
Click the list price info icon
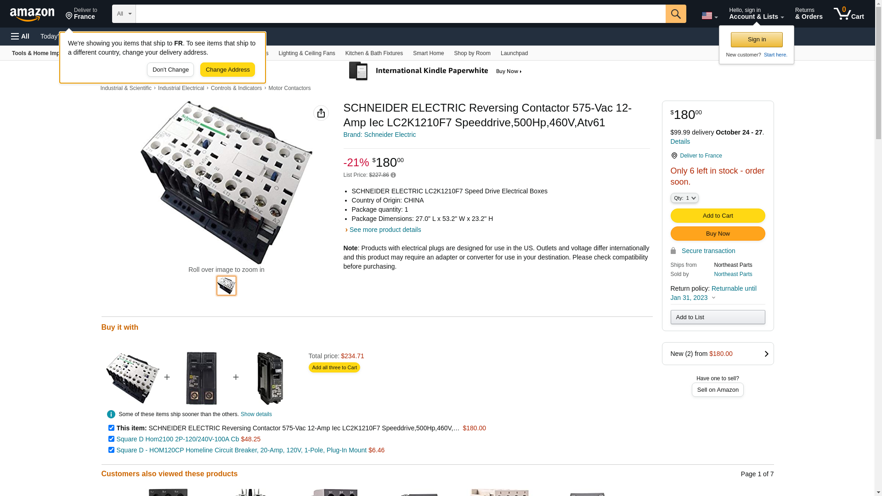[x=393, y=175]
